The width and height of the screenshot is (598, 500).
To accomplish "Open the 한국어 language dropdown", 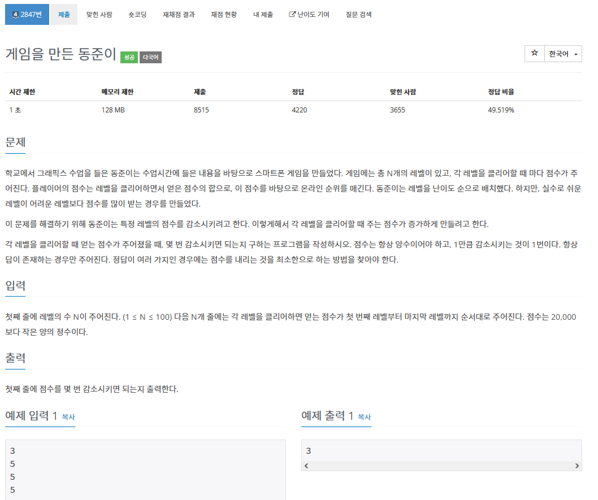I will [564, 53].
